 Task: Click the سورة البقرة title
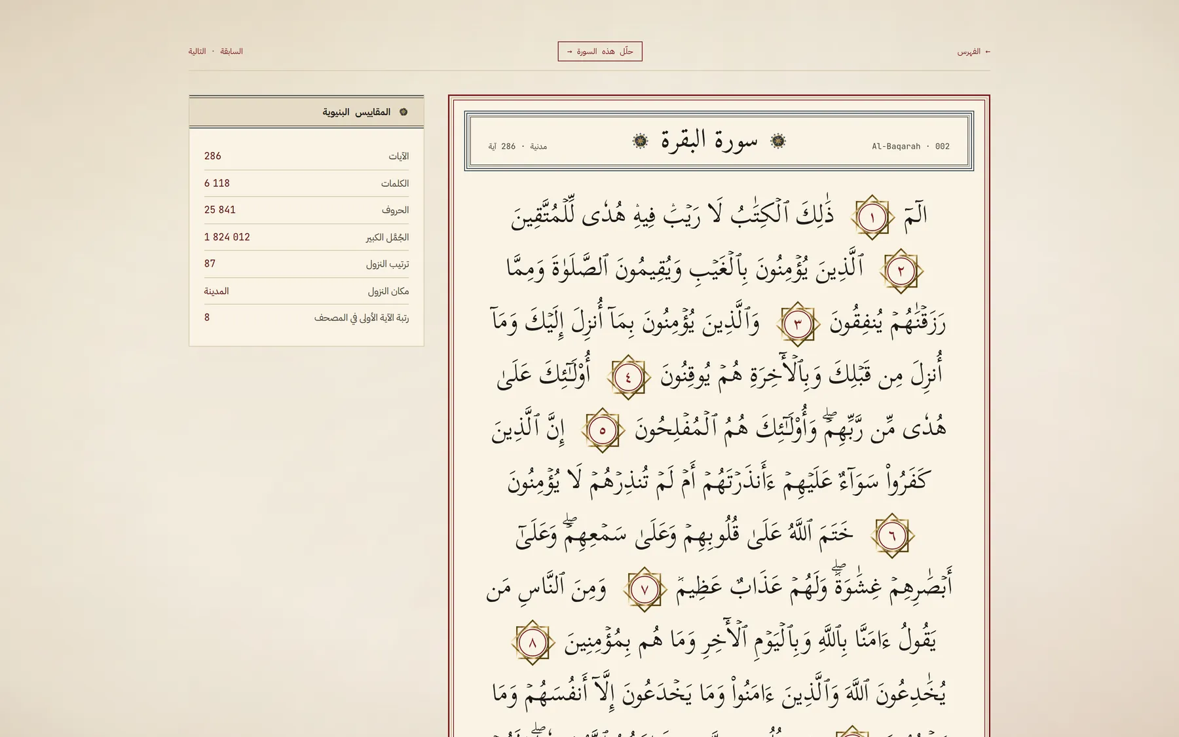[709, 141]
